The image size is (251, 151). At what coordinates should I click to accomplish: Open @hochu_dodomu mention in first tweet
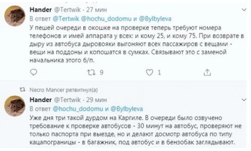coord(106,19)
